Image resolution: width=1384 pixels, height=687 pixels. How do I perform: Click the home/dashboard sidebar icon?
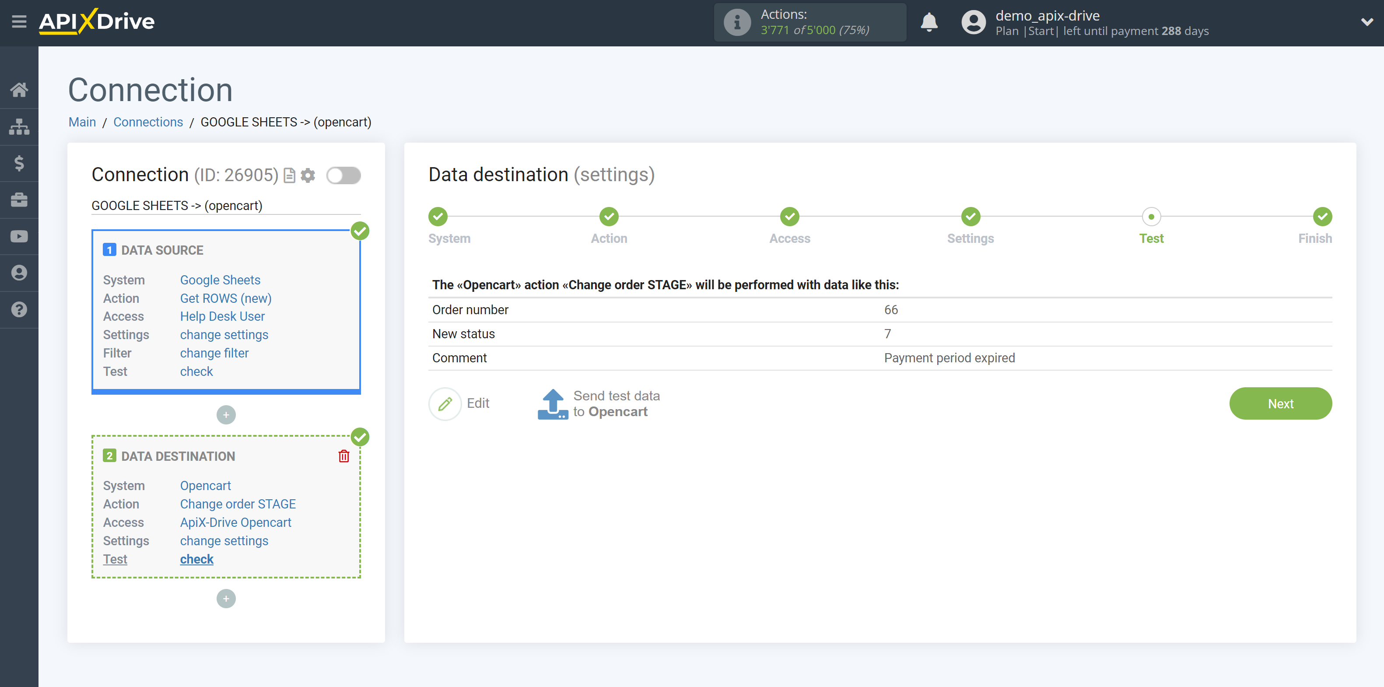click(19, 89)
